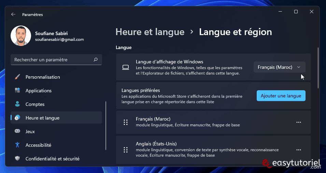Open the more options menu for Français (Maroc)
This screenshot has width=326, height=173.
coord(299,122)
